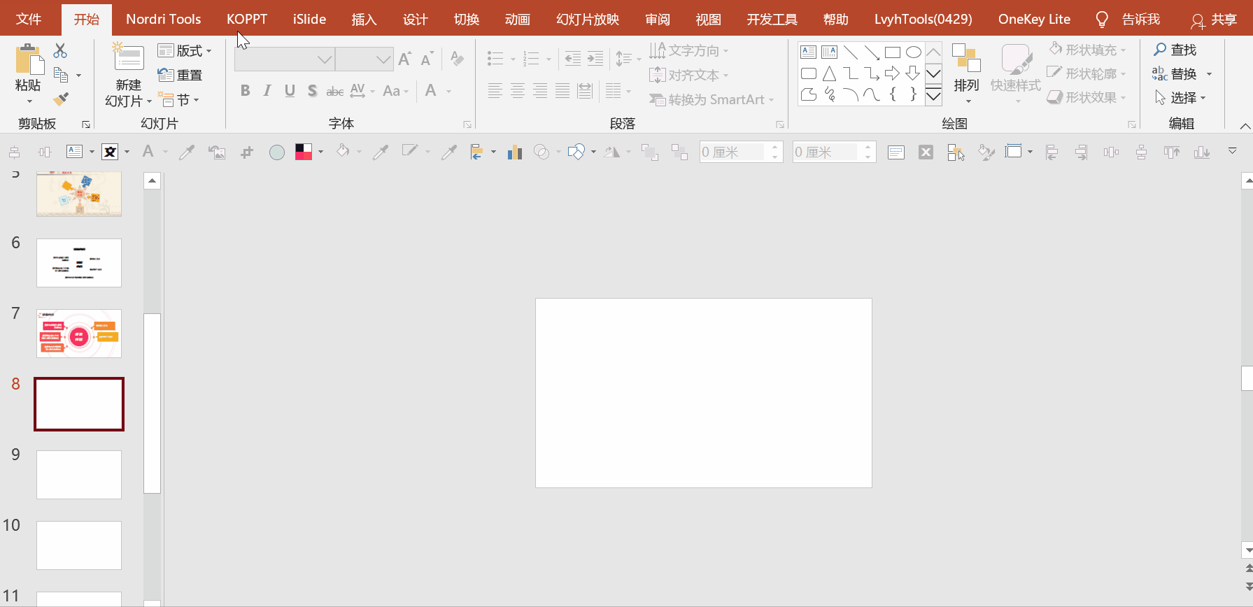The height and width of the screenshot is (607, 1253).
Task: Click the selection pane icon with cursor
Action: tap(956, 152)
